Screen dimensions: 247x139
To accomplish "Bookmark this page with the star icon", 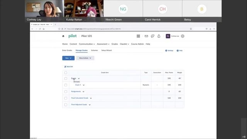I will coord(191,29).
